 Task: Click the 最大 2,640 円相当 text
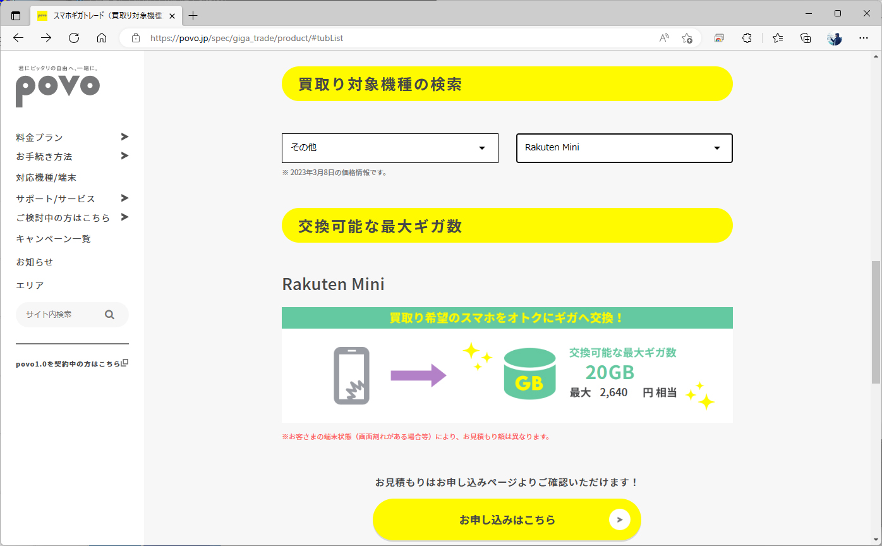[623, 392]
